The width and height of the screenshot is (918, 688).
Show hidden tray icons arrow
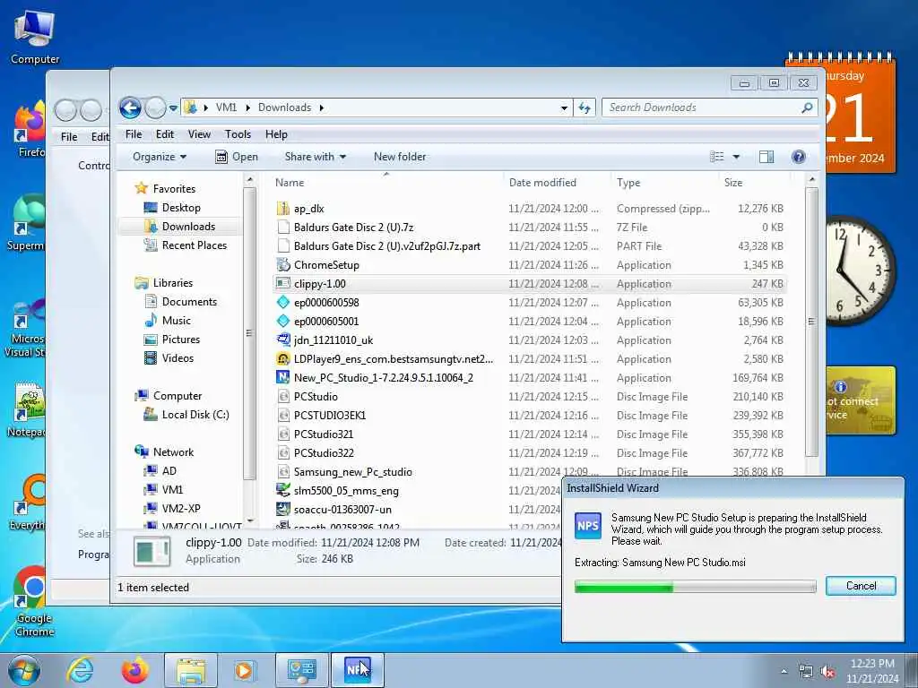pos(784,672)
